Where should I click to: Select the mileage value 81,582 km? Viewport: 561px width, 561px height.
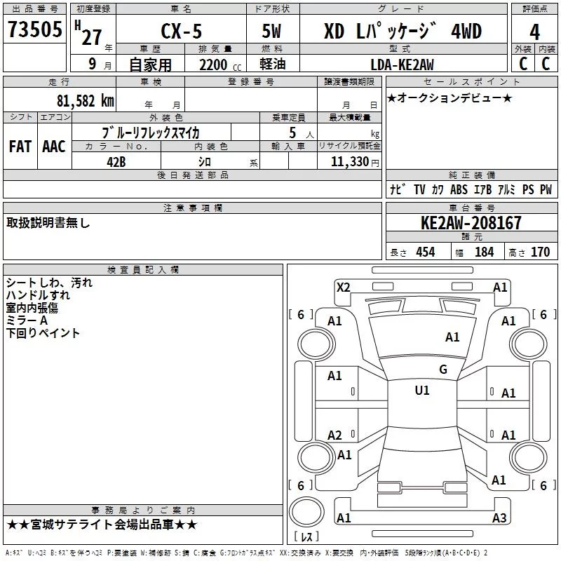tap(85, 100)
